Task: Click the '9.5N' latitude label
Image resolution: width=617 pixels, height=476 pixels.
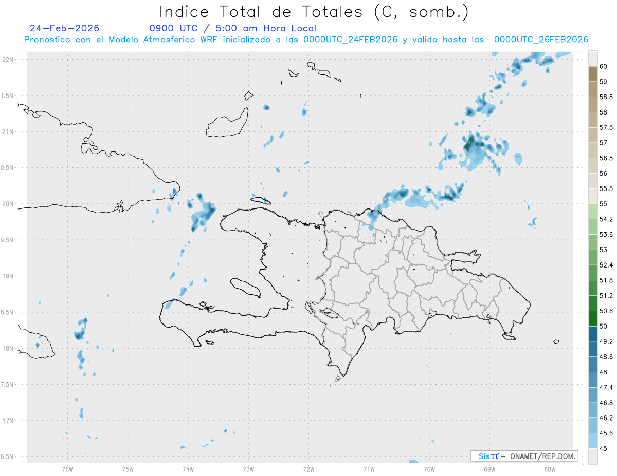Action: [7, 240]
